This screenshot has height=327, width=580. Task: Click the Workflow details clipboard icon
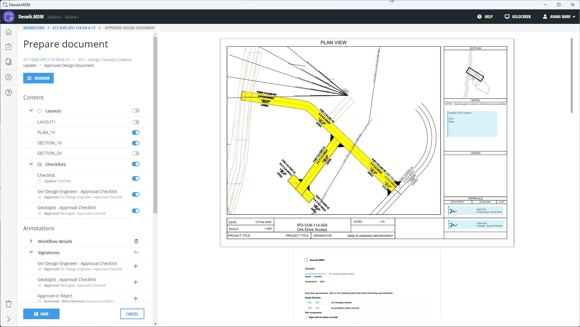tap(136, 241)
